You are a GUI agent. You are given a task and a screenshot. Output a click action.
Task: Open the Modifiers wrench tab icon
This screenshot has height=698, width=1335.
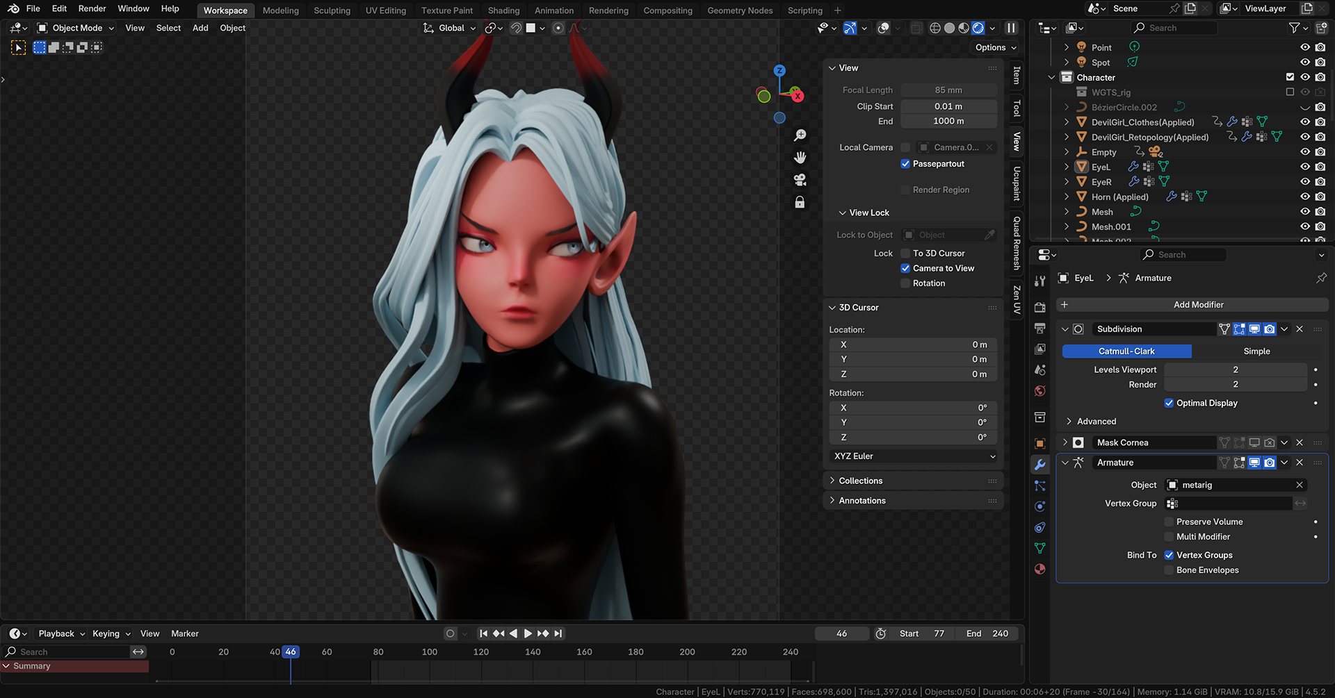click(1040, 465)
